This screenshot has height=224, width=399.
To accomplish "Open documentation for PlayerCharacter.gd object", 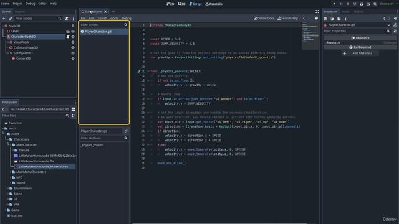I will [x=395, y=25].
